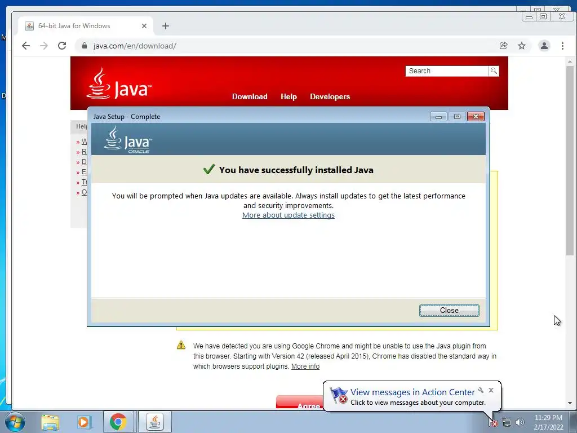577x433 pixels.
Task: Open the Download menu on Java site
Action: click(x=250, y=96)
